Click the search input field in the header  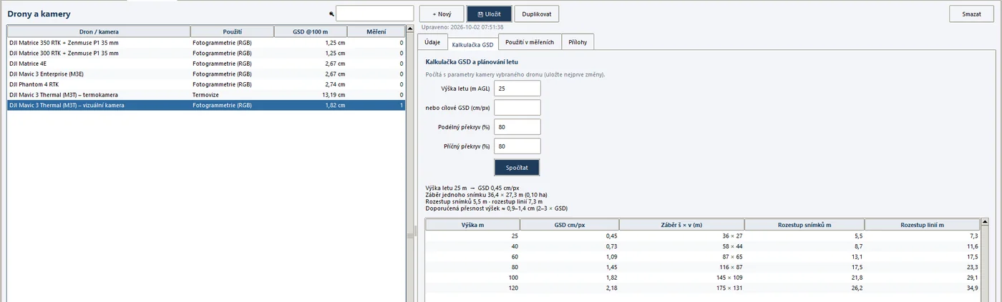click(375, 14)
